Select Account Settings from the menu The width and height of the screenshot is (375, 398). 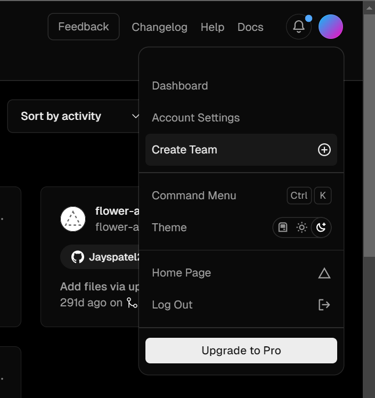pos(195,118)
